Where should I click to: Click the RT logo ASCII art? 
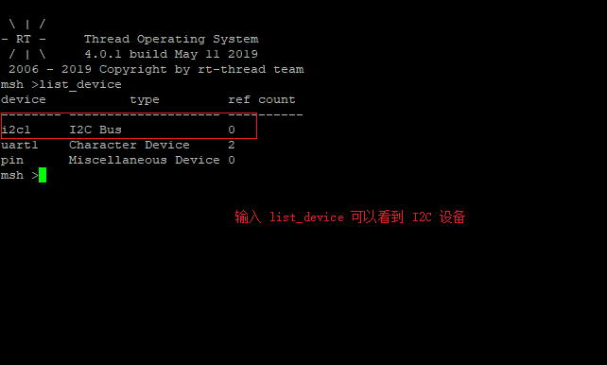pos(24,39)
